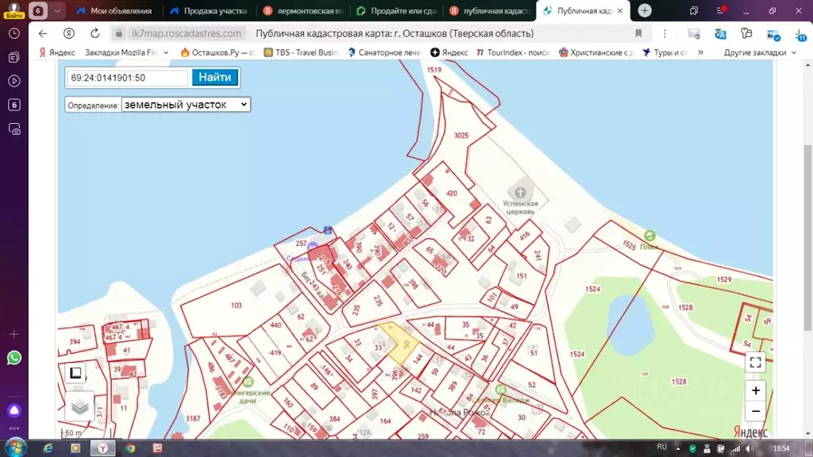Image resolution: width=813 pixels, height=457 pixels.
Task: Switch to the публичная кадастровая search tab
Action: [489, 10]
